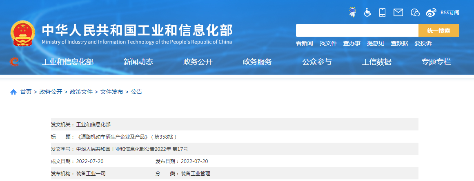The height and width of the screenshot is (181, 474).
Task: Go to 文件发布 in breadcrumb
Action: [x=111, y=92]
